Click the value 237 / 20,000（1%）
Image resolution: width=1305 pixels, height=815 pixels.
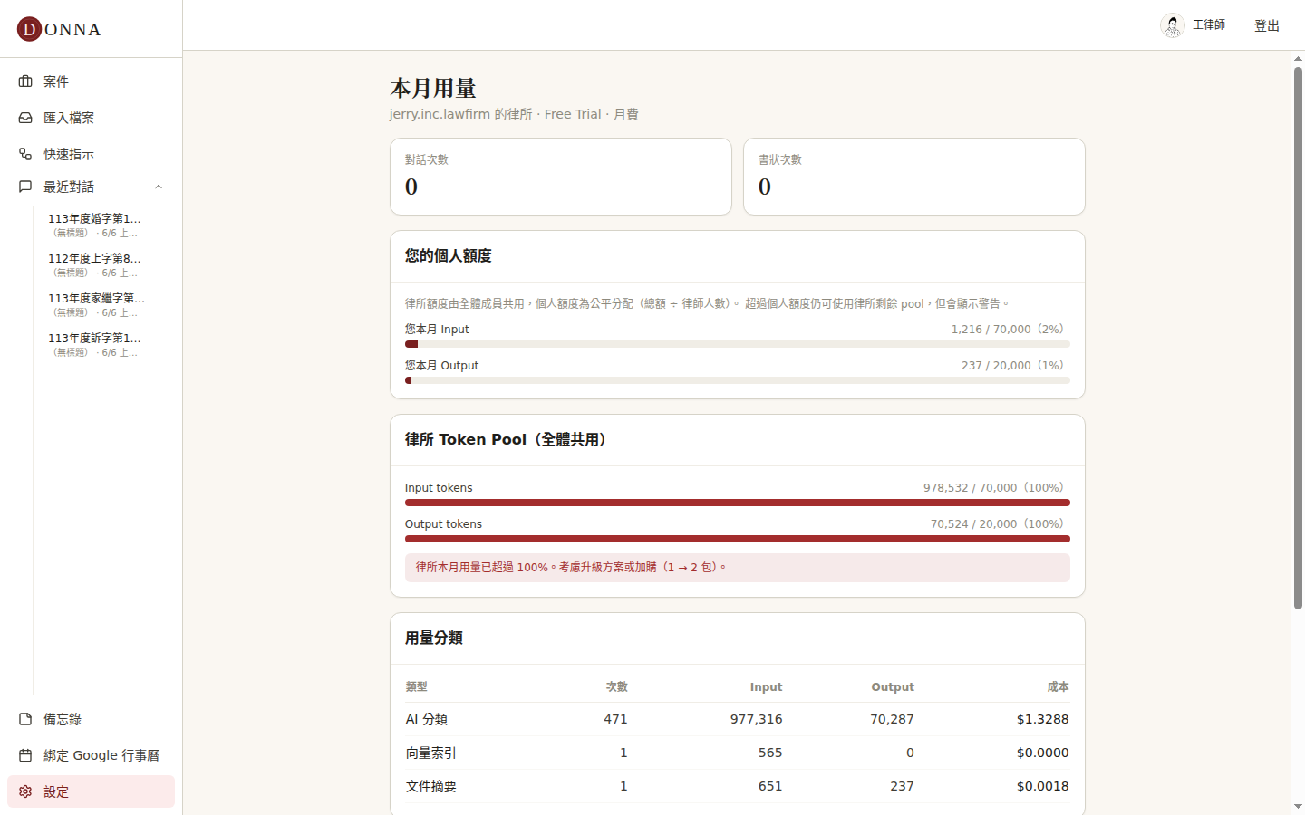point(1016,365)
